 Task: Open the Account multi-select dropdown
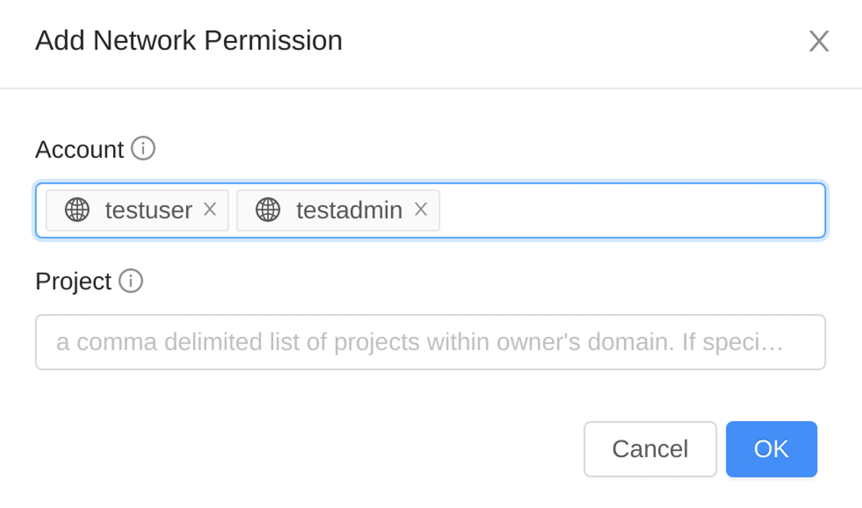coord(431,210)
